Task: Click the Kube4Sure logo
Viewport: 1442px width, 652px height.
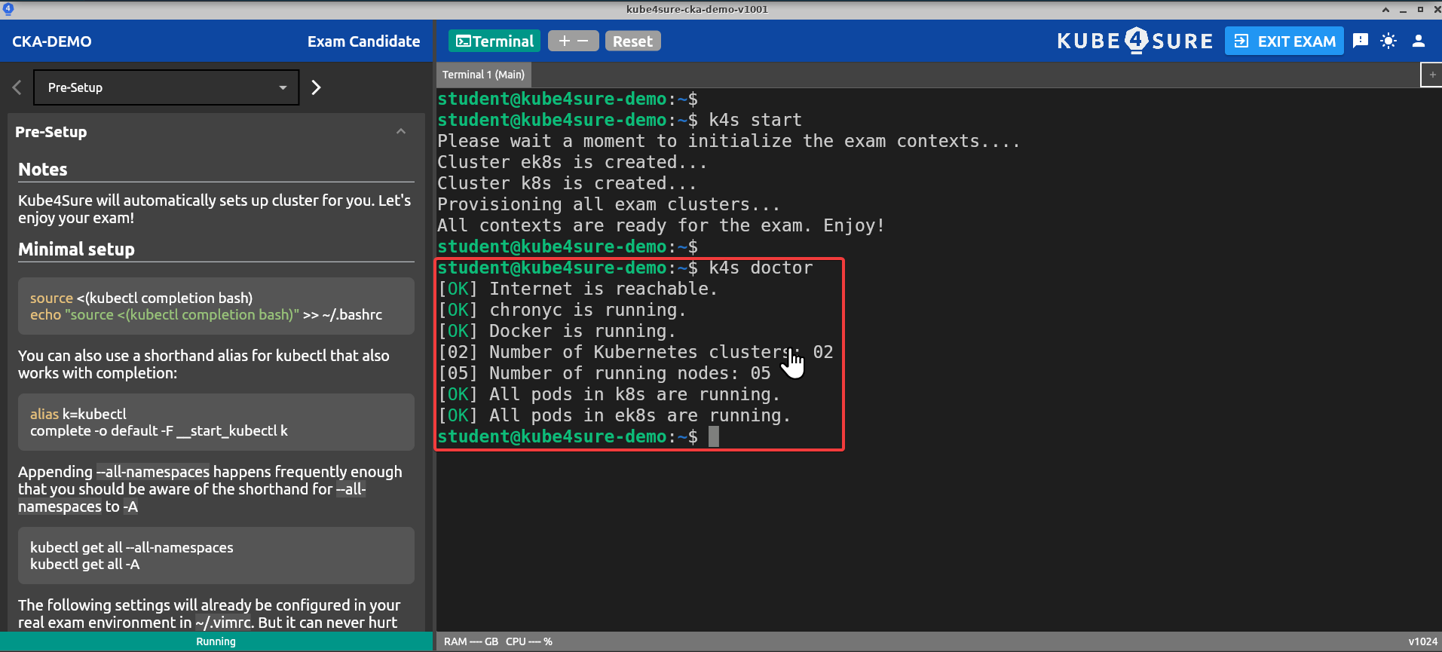Action: pos(1135,41)
